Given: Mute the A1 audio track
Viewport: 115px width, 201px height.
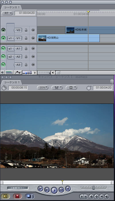Looking at the screenshot, I should point(3,49).
